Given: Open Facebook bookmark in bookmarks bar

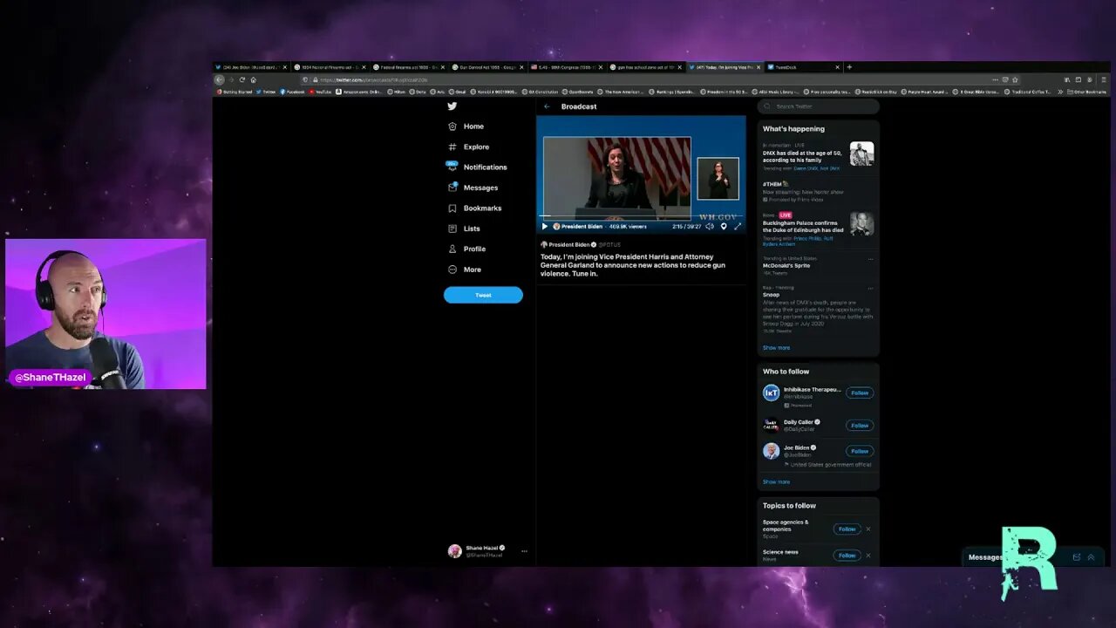Looking at the screenshot, I should coord(292,92).
